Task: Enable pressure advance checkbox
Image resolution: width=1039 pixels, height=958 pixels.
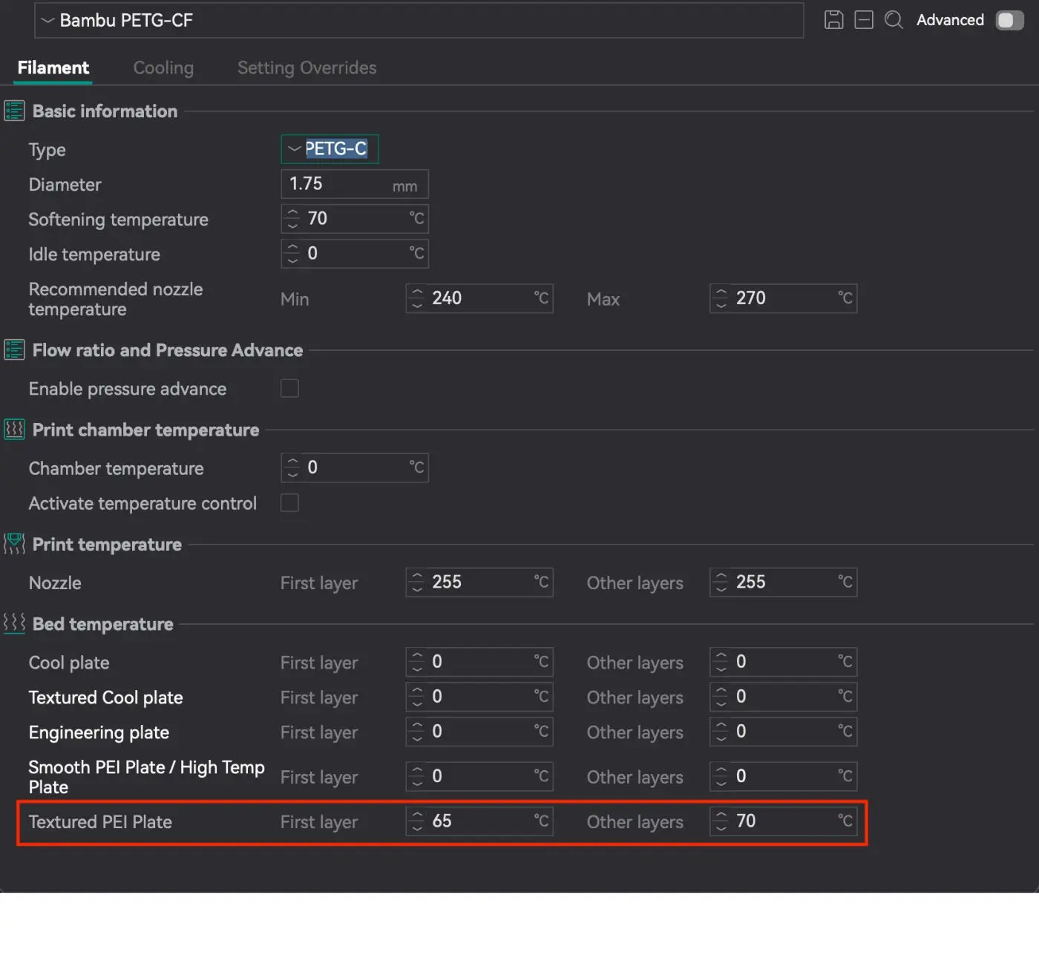Action: click(289, 388)
